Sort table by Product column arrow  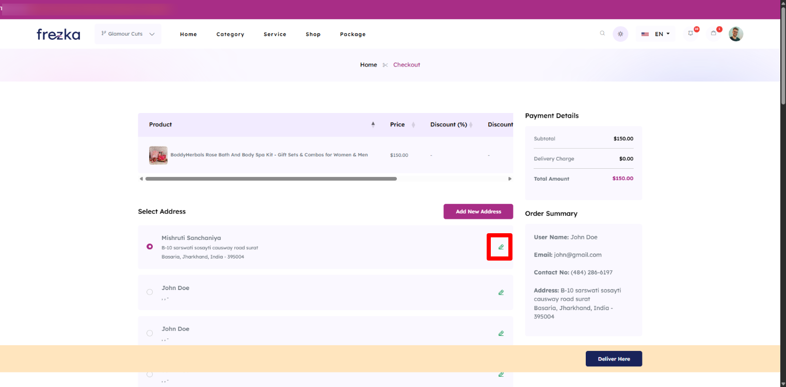click(x=373, y=124)
